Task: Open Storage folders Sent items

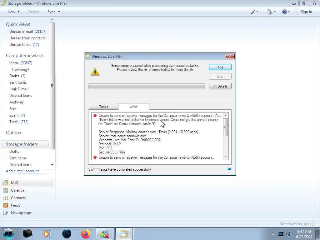Action: 18,158
